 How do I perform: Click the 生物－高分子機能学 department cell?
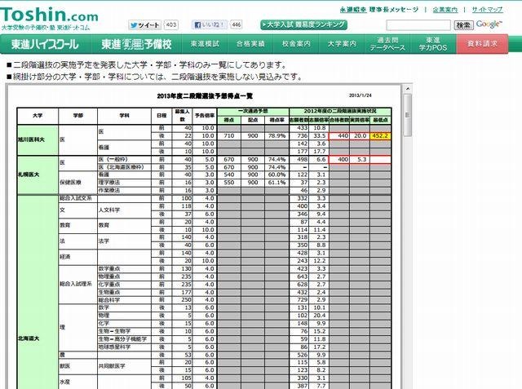[124, 339]
